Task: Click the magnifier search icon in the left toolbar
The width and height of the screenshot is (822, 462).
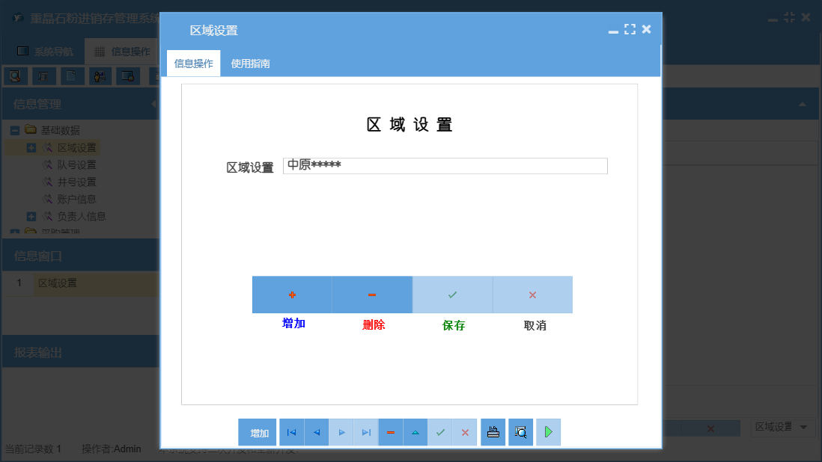Action: [x=15, y=75]
